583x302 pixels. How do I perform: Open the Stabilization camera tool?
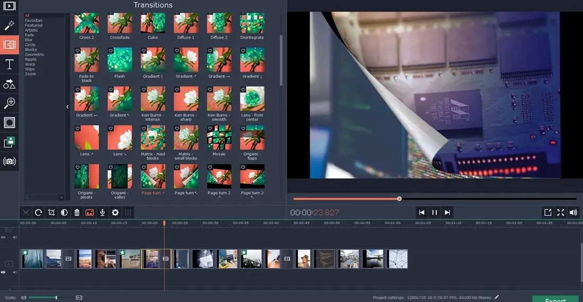pos(10,161)
